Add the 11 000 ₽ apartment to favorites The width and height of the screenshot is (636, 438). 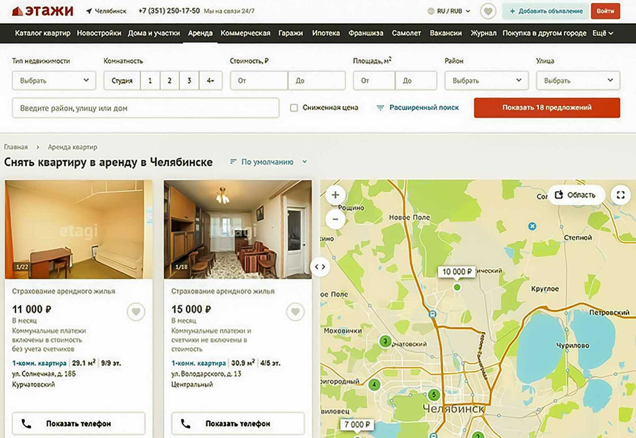(136, 312)
